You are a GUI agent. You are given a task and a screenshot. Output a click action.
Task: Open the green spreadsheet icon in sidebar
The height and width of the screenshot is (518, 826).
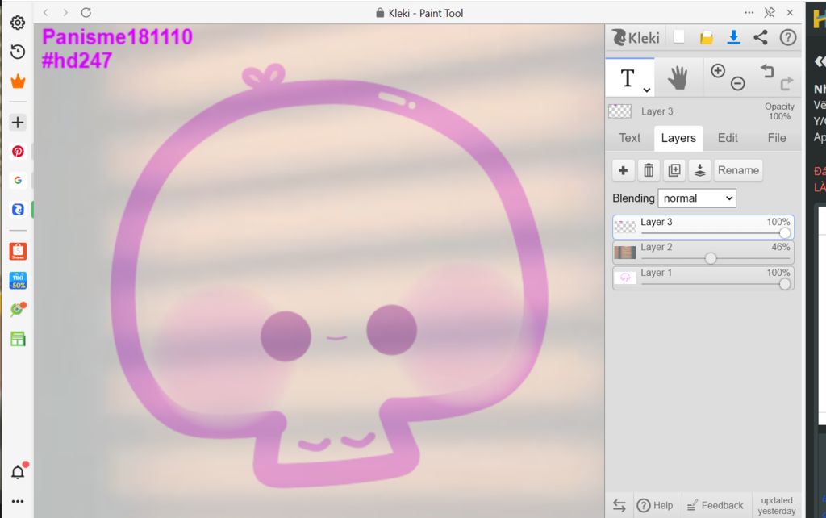click(18, 339)
